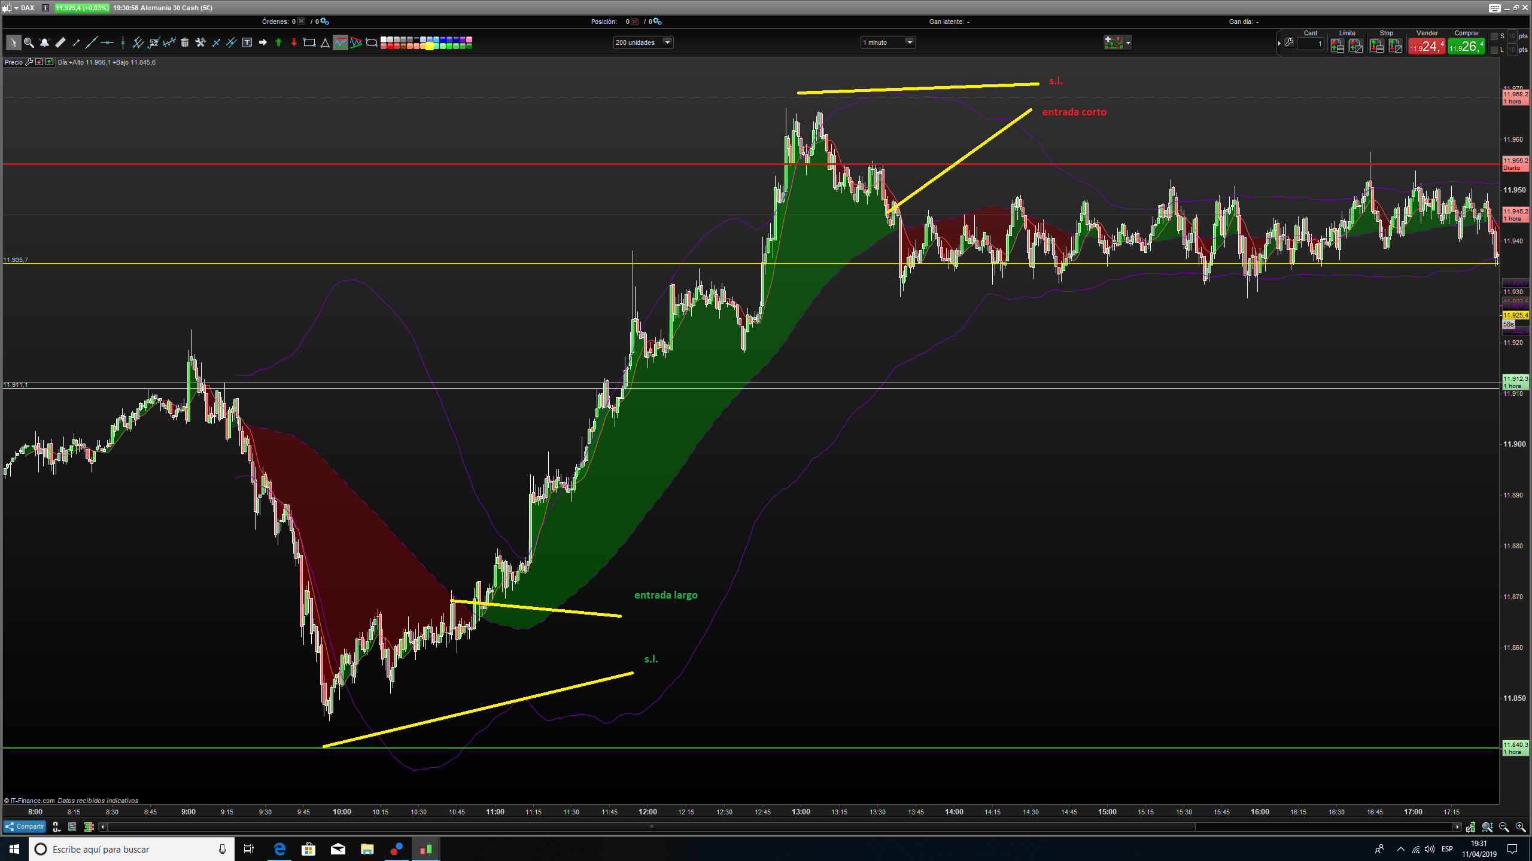Select the text annotation tool
The width and height of the screenshot is (1532, 861).
247,42
